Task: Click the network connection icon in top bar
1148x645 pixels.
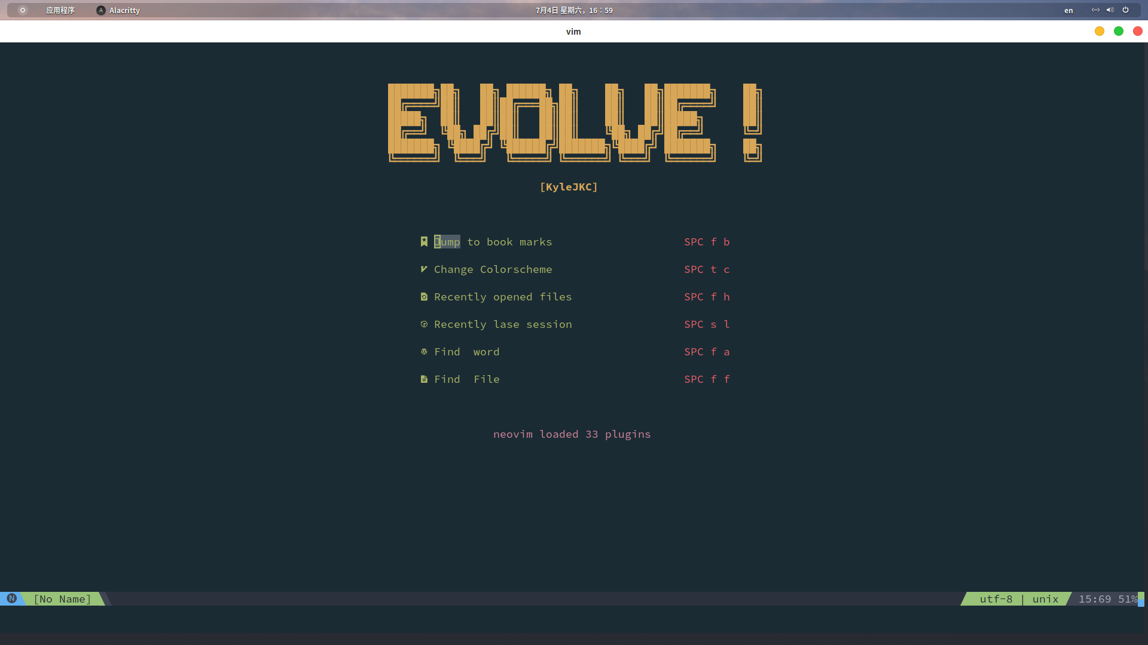Action: [1095, 10]
